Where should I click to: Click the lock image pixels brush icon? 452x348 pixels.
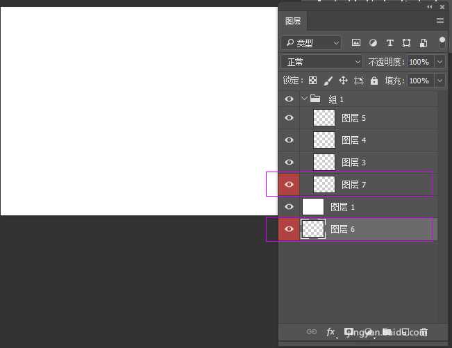(328, 81)
